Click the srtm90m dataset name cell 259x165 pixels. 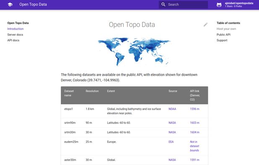point(70,123)
